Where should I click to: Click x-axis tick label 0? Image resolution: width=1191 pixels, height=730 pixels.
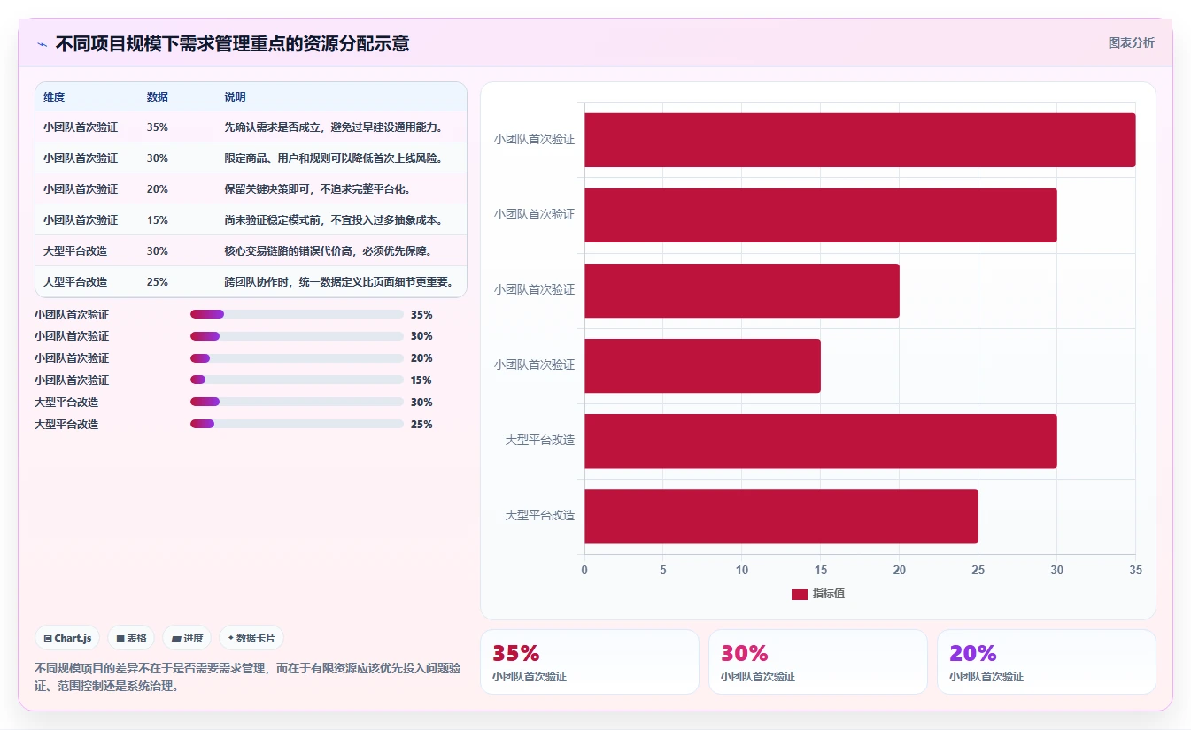584,570
